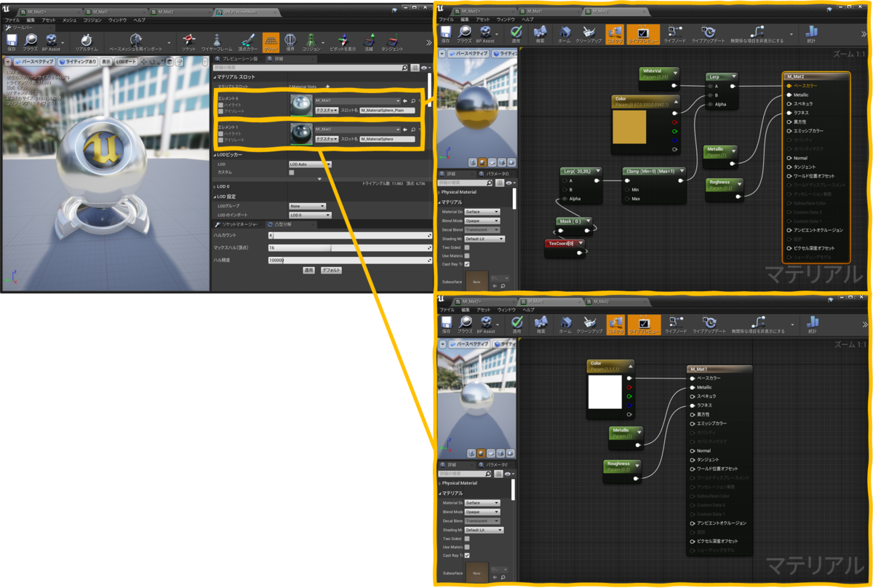Open the Blend Mode Opaque dropdown in the M_Mat2 editor
Image resolution: width=873 pixels, height=588 pixels.
coord(482,220)
